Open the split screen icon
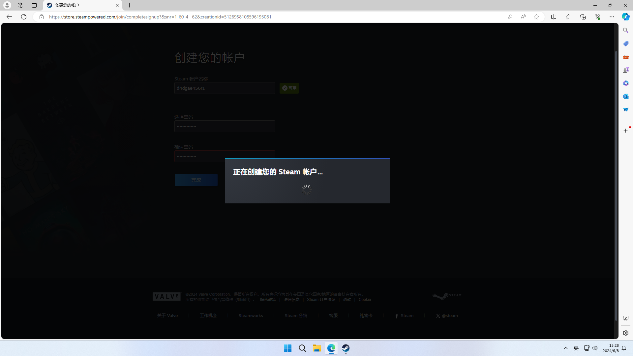Viewport: 633px width, 356px height. 554,17
